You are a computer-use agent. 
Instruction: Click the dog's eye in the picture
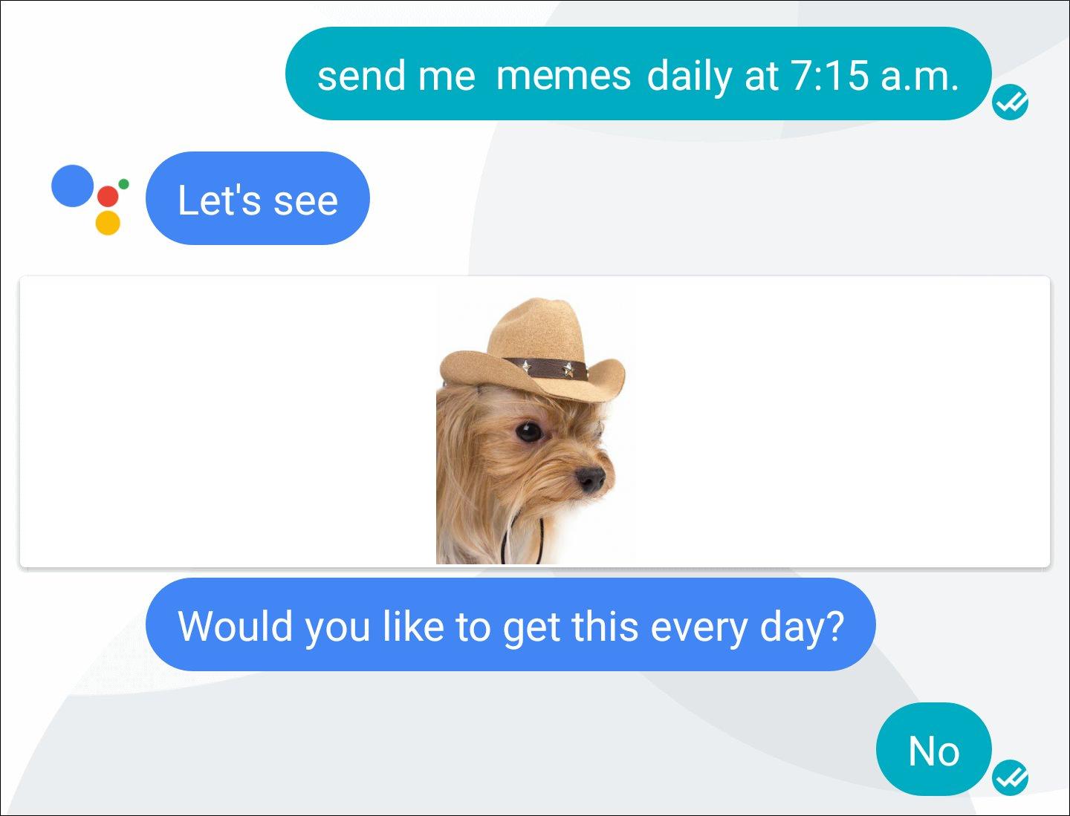pyautogui.click(x=529, y=432)
